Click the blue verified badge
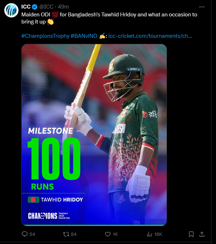The width and height of the screenshot is (216, 244). tap(34, 7)
